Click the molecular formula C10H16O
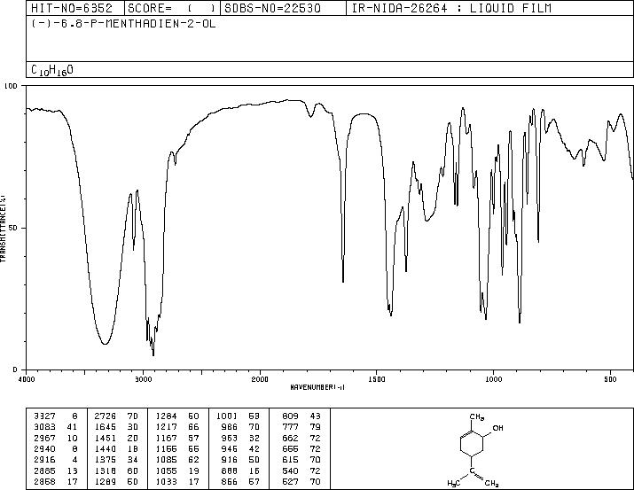The width and height of the screenshot is (634, 490). [52, 70]
